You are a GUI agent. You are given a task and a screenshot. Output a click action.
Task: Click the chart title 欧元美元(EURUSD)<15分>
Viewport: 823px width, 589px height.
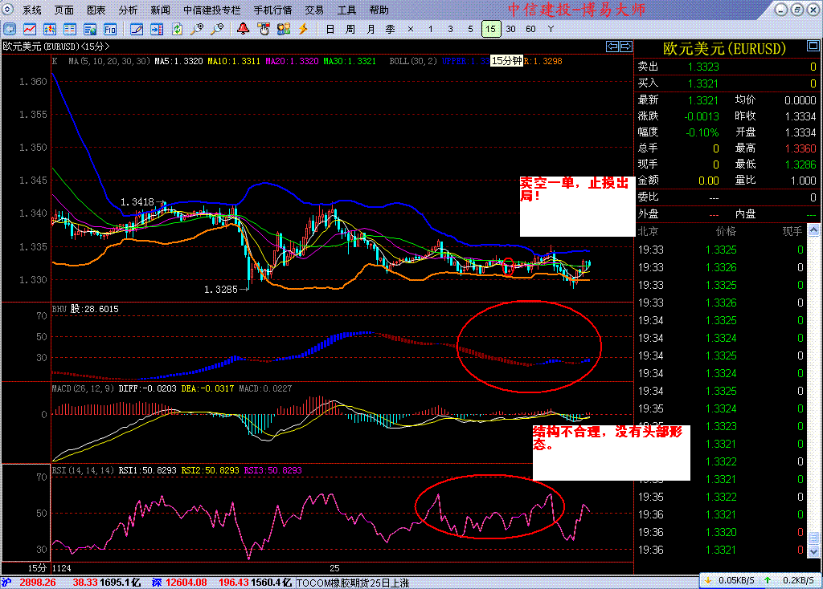56,47
